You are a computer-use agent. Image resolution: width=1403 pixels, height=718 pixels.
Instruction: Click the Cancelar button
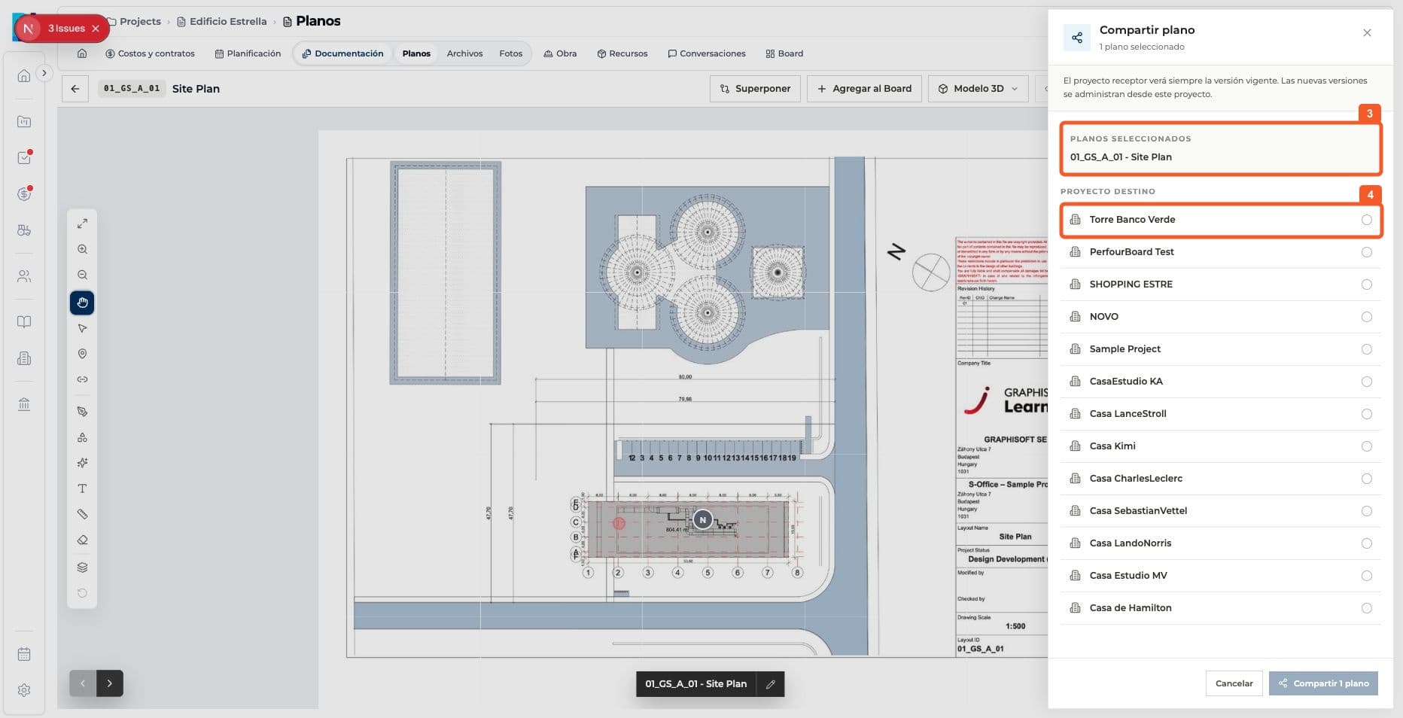[1234, 683]
